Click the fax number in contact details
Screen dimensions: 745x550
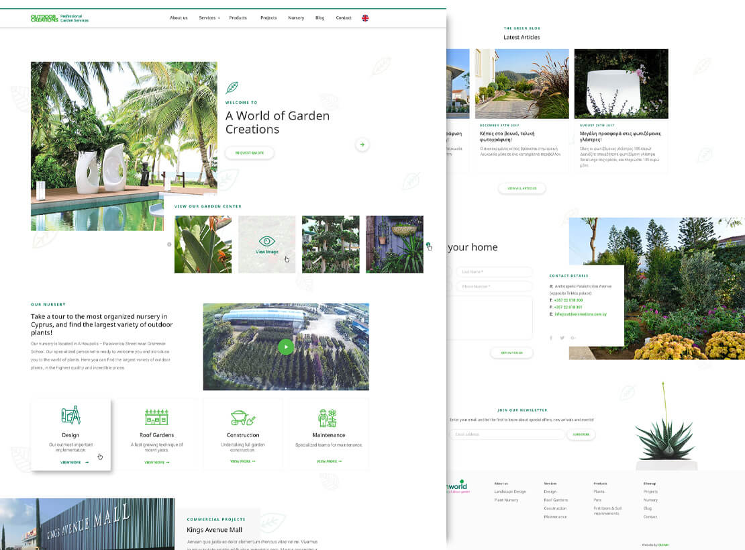click(x=568, y=307)
